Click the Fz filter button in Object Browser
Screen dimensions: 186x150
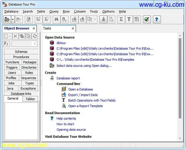click(7, 44)
